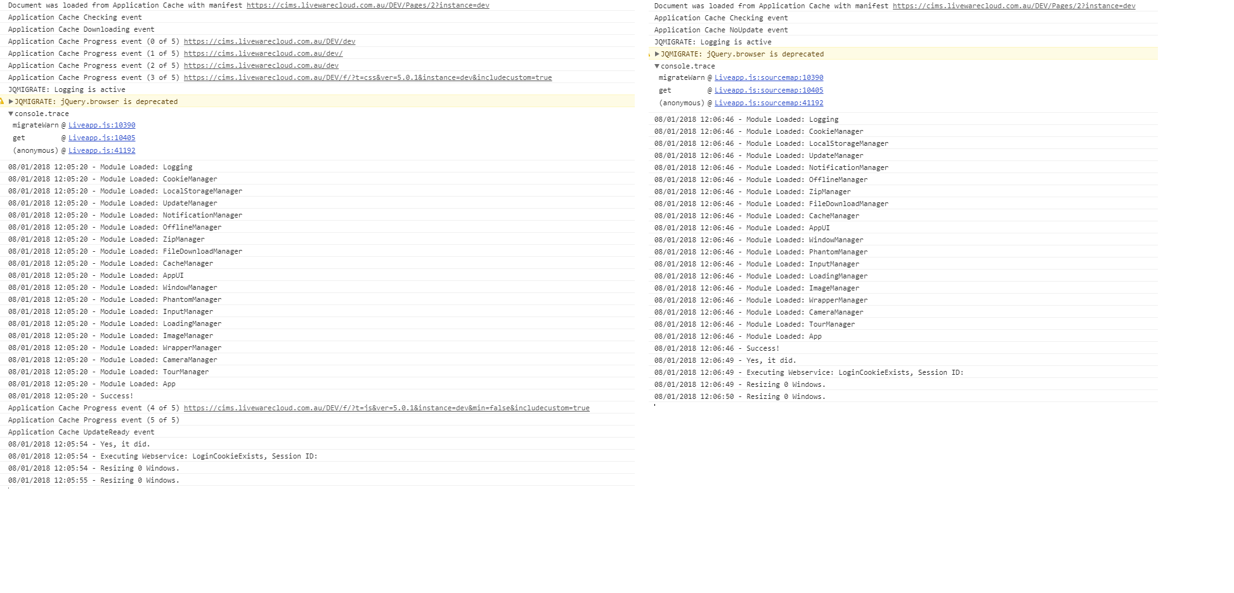Click Liveapp.js:sourcemap:10405 in the right panel
Viewport: 1234px width, 593px height.
[769, 90]
